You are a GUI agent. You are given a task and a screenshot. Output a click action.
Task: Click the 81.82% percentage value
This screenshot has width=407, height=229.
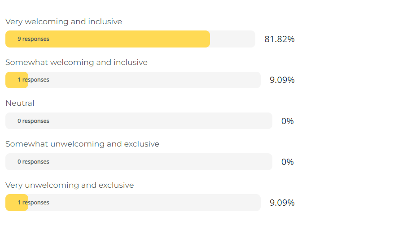[x=279, y=39]
